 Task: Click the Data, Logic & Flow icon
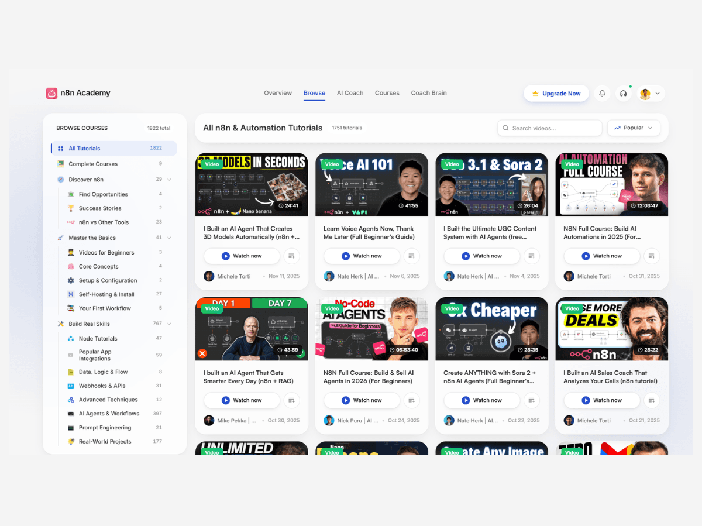coord(71,372)
